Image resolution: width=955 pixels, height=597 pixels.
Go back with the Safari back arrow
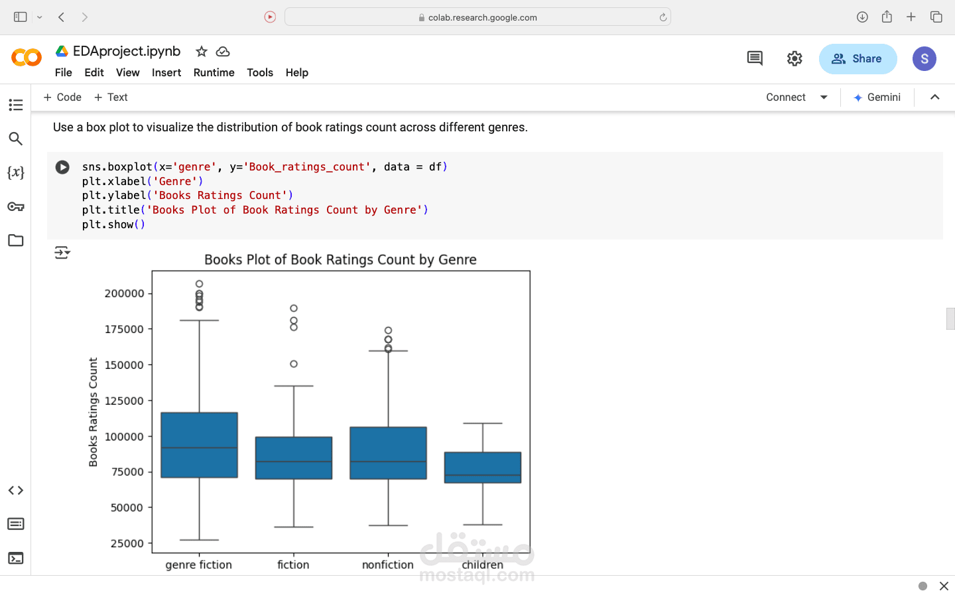[x=62, y=17]
